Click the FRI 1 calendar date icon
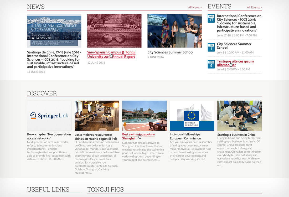The image size is (289, 197). click(211, 47)
